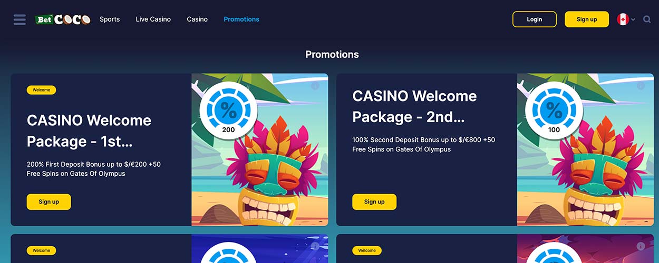The image size is (659, 263).
Task: Expand the language selector chevron
Action: coord(633,19)
